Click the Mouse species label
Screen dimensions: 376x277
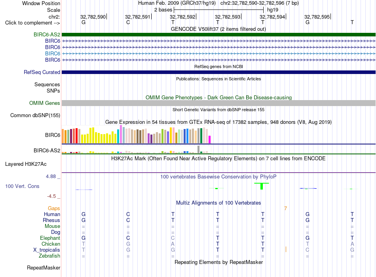point(52,226)
